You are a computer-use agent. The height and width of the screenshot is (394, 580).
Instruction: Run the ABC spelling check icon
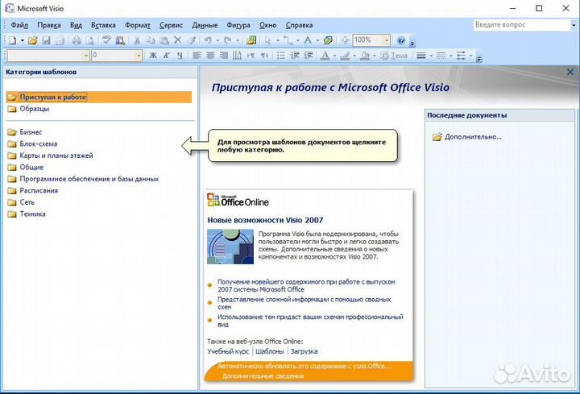106,40
